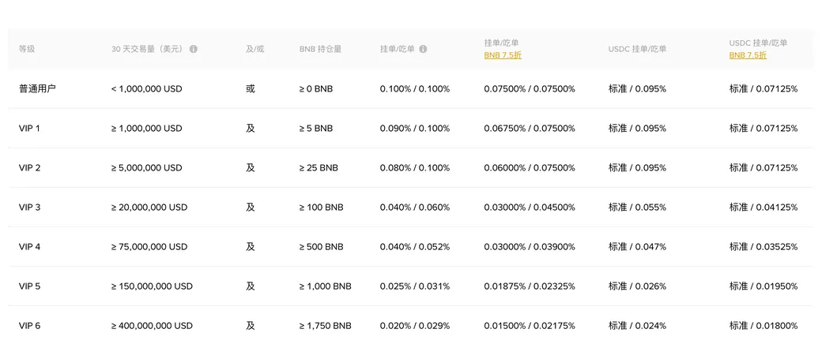Click 标准 / 0.07125% in the VIP 2 row
Viewport: 822px width, 359px height.
click(x=764, y=168)
